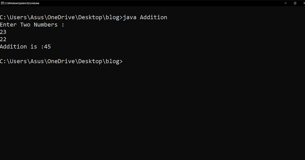305x160 pixels.
Task: Click the number 22 output line
Action: [3, 39]
